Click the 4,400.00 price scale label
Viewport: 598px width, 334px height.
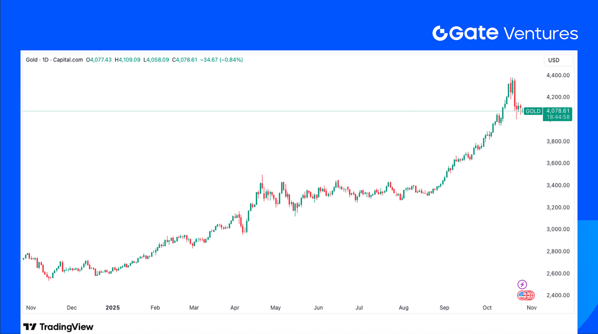click(x=558, y=75)
